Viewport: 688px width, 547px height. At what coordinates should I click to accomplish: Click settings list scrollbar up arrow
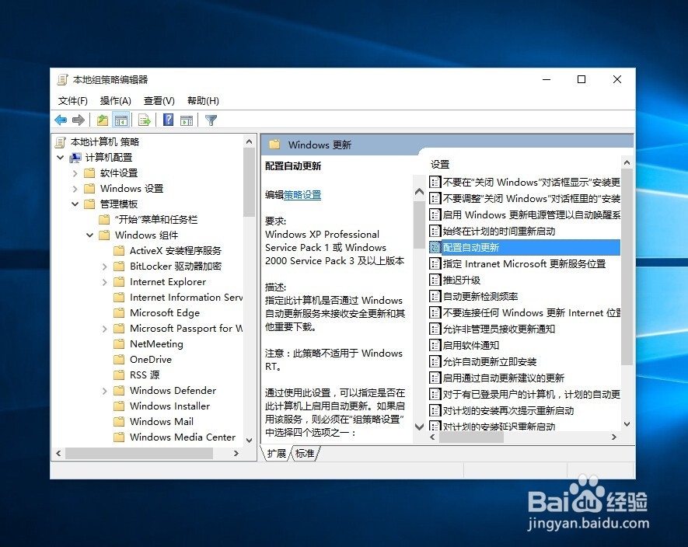click(627, 162)
